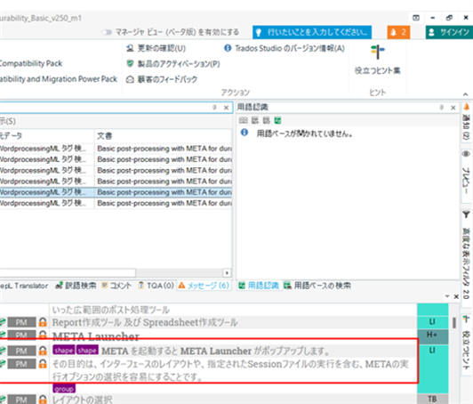473x404 pixels.
Task: Open the orange notifications bell button
Action: click(398, 32)
